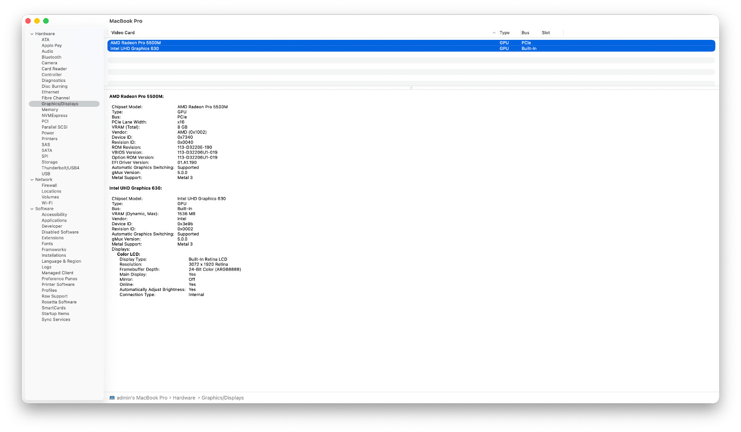
Task: Select Storage in the sidebar
Action: [50, 162]
